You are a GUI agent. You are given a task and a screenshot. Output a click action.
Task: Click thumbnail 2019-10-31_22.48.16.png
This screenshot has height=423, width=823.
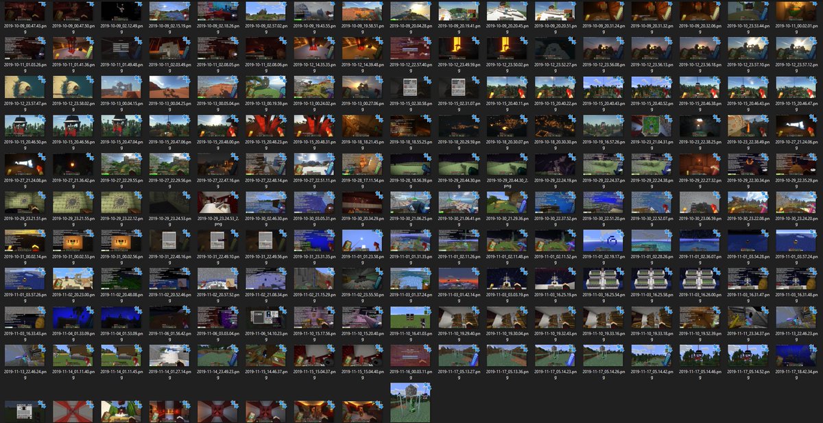point(169,241)
